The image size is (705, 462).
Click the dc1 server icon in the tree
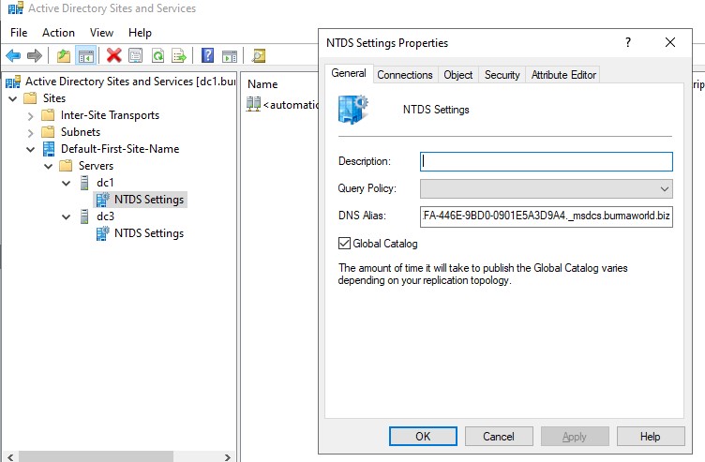pos(84,183)
